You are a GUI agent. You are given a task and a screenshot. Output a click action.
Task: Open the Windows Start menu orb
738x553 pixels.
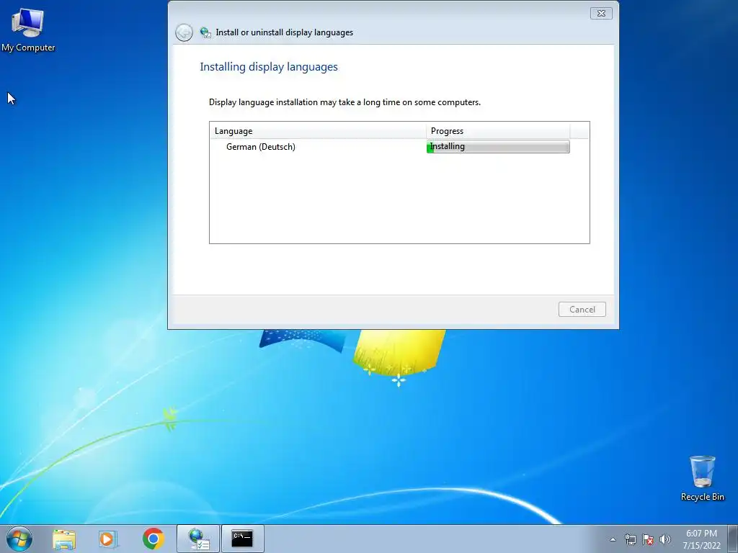[19, 539]
